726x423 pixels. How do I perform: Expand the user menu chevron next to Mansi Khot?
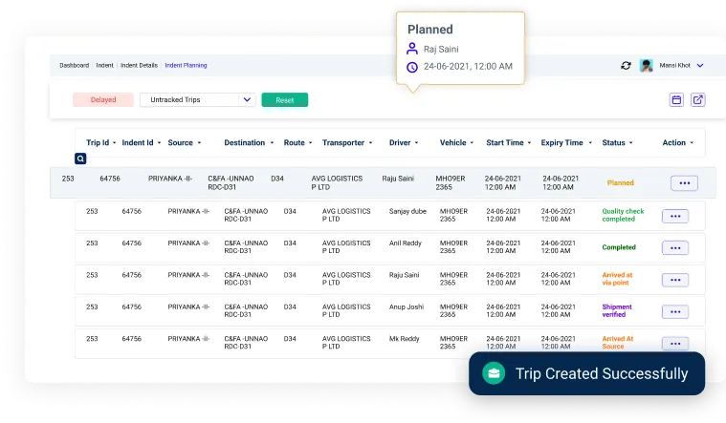(x=700, y=66)
